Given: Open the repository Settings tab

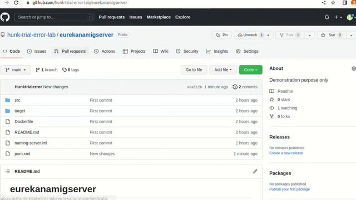Looking at the screenshot, I should [x=247, y=51].
